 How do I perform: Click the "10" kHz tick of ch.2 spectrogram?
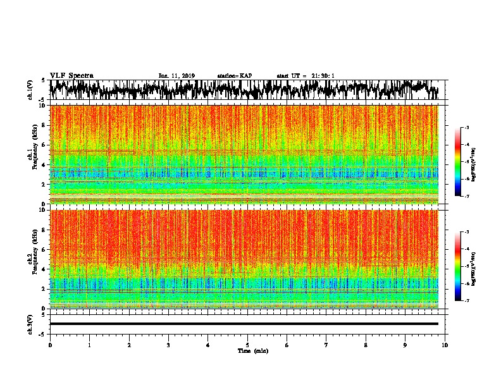(x=43, y=210)
